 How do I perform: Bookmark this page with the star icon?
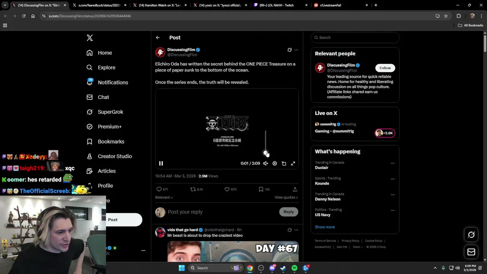tap(446, 16)
